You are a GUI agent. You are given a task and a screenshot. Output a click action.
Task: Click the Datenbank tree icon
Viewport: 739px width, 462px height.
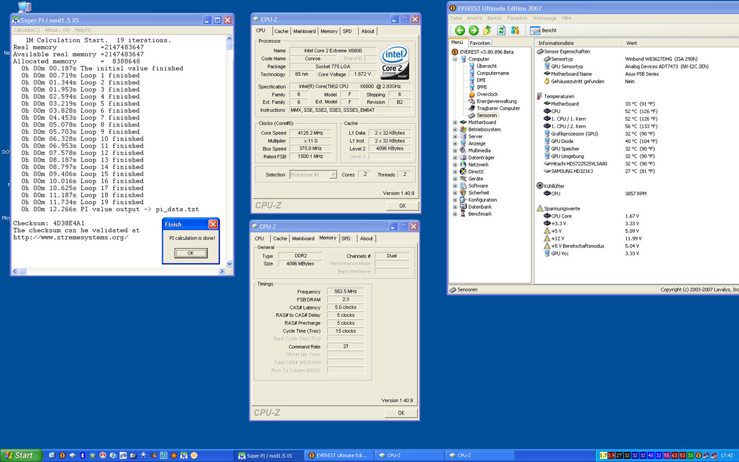pos(463,207)
